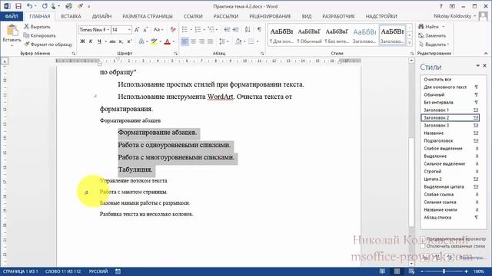
Task: Click the Undo arrow icon
Action: coord(29,6)
